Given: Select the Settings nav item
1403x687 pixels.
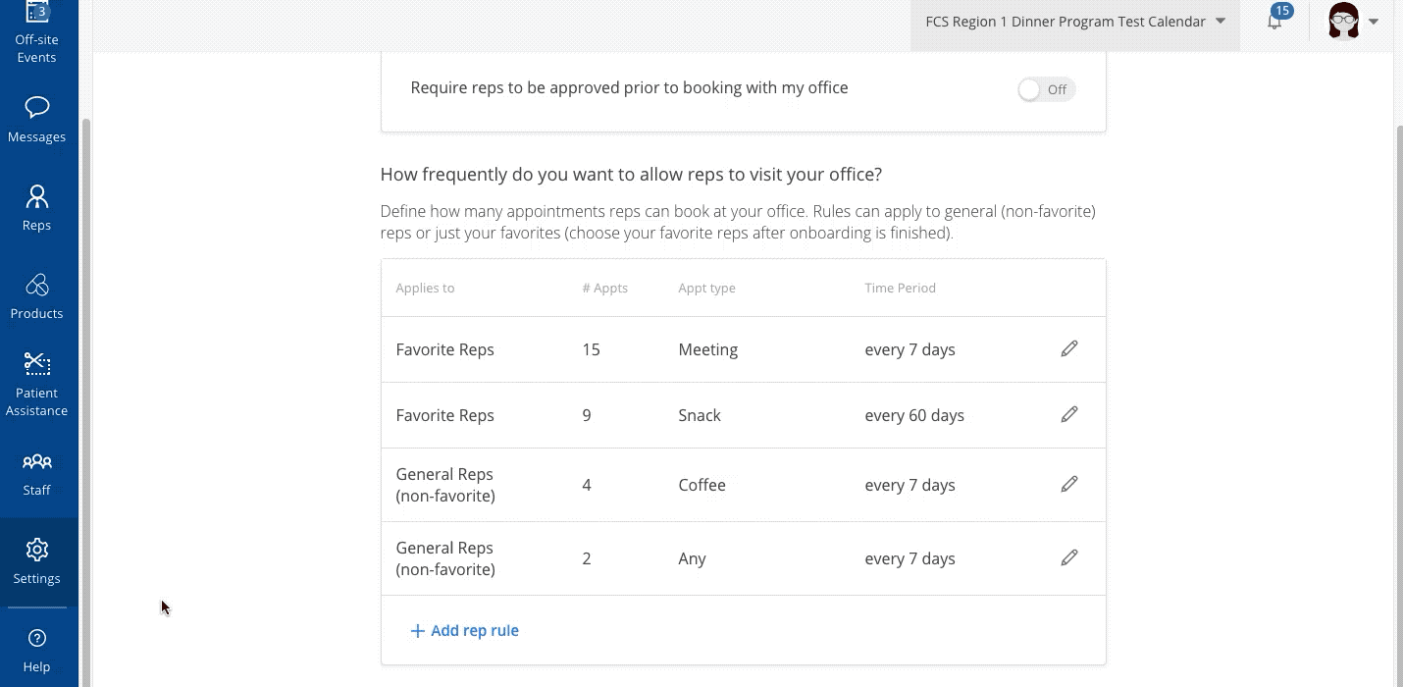Looking at the screenshot, I should (x=36, y=562).
